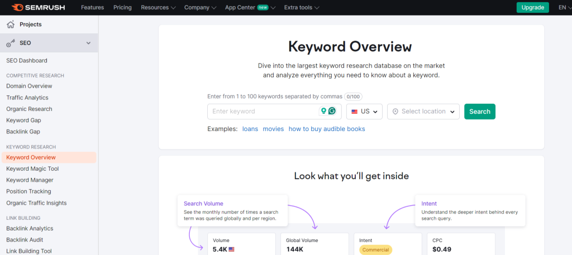The image size is (572, 255).
Task: Click the Upgrade button
Action: 532,7
